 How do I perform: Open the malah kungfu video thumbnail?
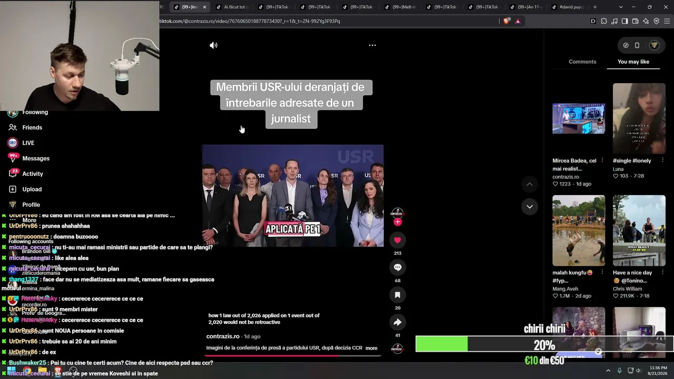pos(579,231)
